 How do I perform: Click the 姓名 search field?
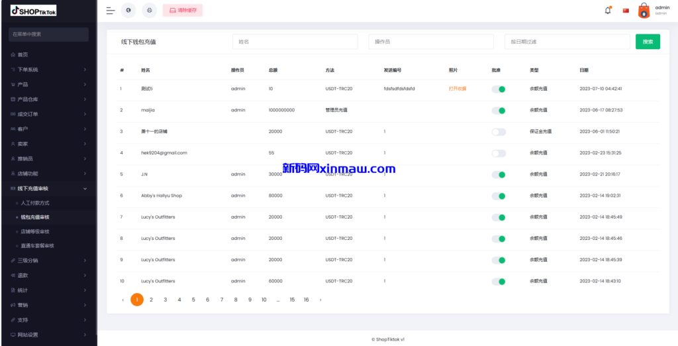(295, 42)
